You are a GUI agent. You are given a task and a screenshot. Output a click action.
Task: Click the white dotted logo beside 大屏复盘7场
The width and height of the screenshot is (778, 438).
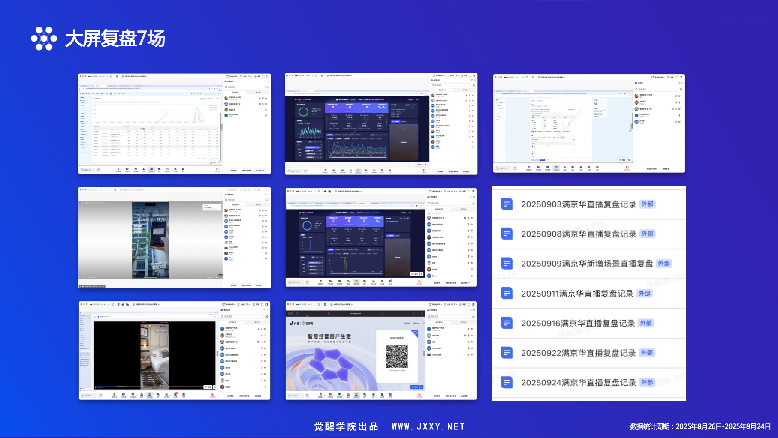point(44,39)
